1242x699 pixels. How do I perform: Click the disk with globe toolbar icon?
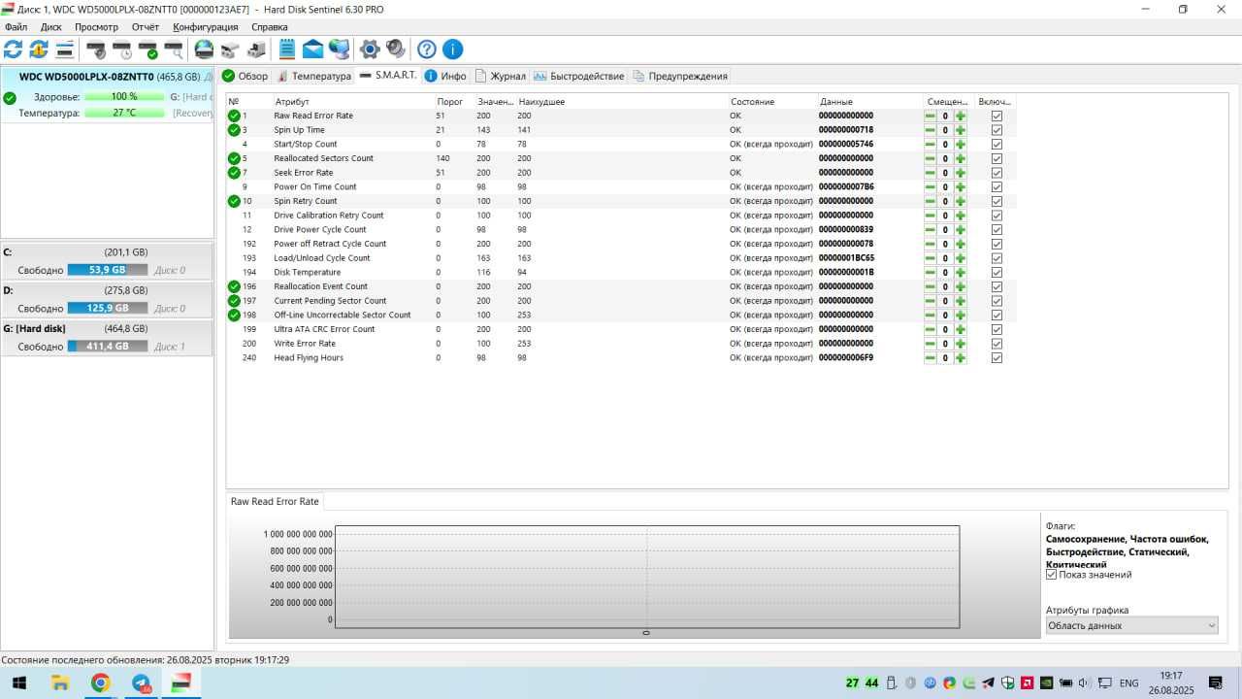point(204,50)
